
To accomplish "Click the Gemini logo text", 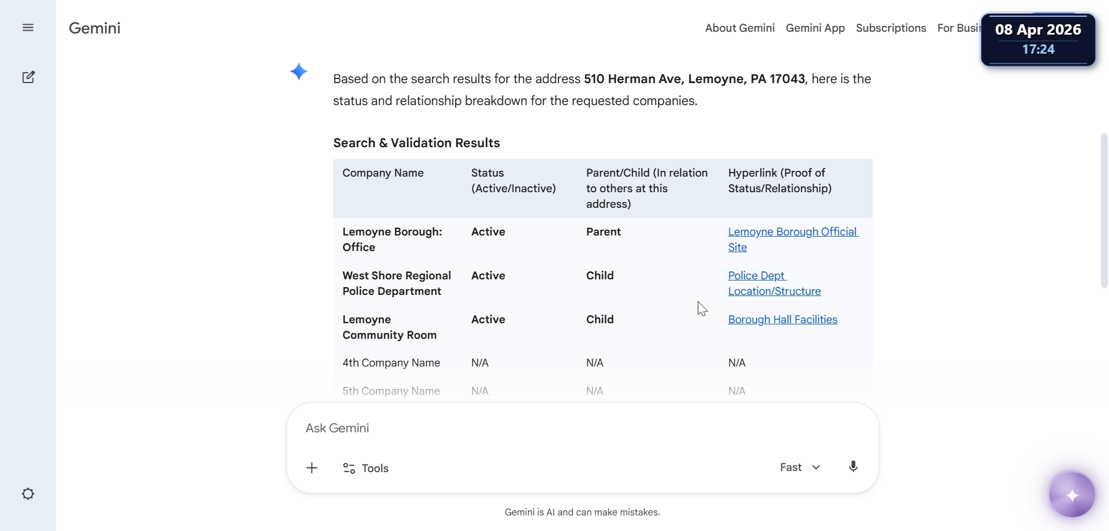I will coord(95,28).
